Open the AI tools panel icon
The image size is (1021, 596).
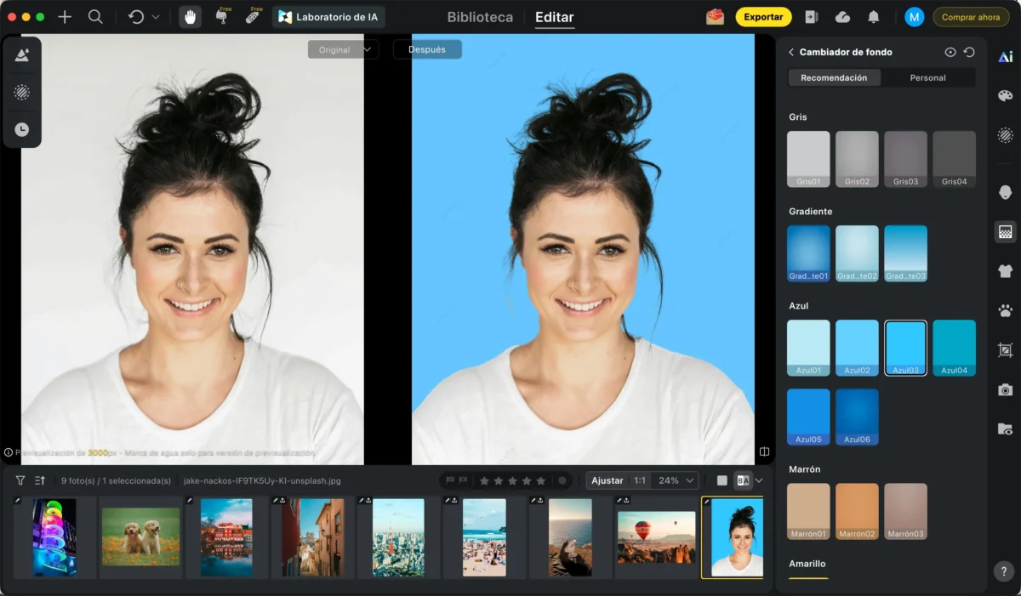1006,57
